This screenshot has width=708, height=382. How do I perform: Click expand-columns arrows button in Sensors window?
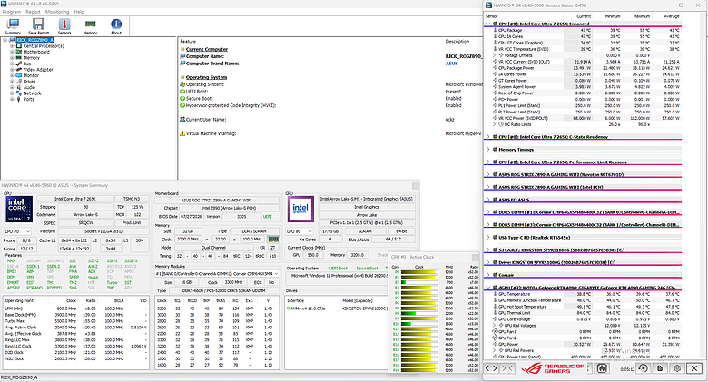point(491,368)
